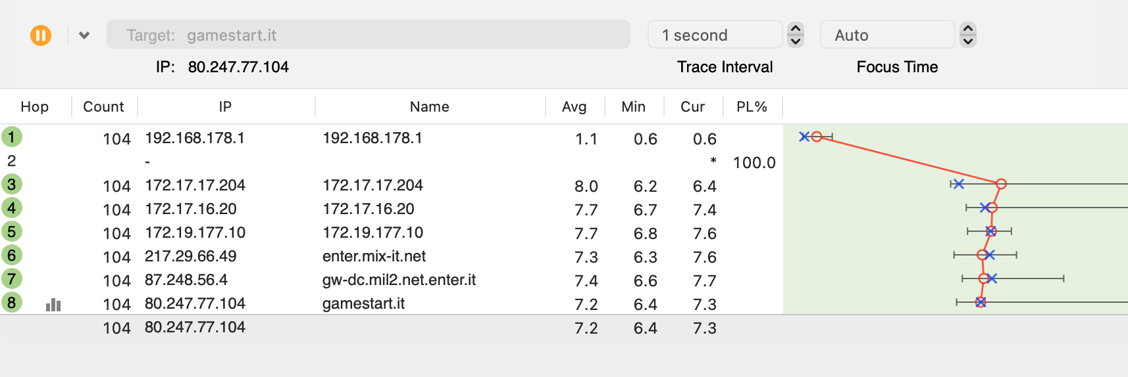Image resolution: width=1128 pixels, height=377 pixels.
Task: Click the green hop 5 badge
Action: (x=12, y=232)
